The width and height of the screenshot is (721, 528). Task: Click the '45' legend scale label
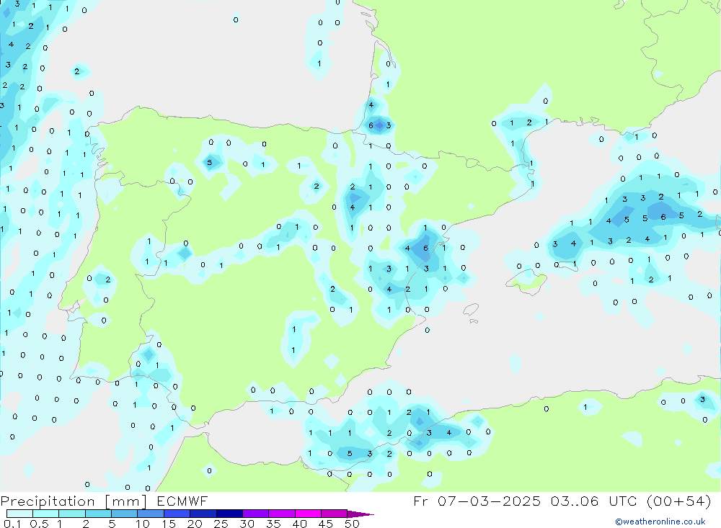326,524
